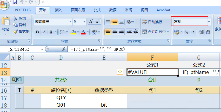Apply cell borders icon

pyautogui.click(x=62, y=32)
